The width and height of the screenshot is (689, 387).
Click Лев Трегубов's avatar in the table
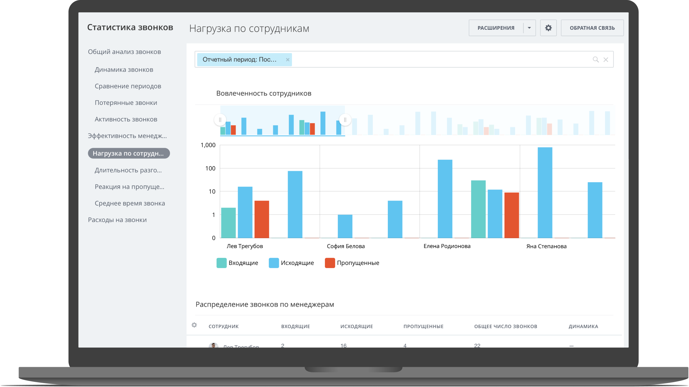213,346
